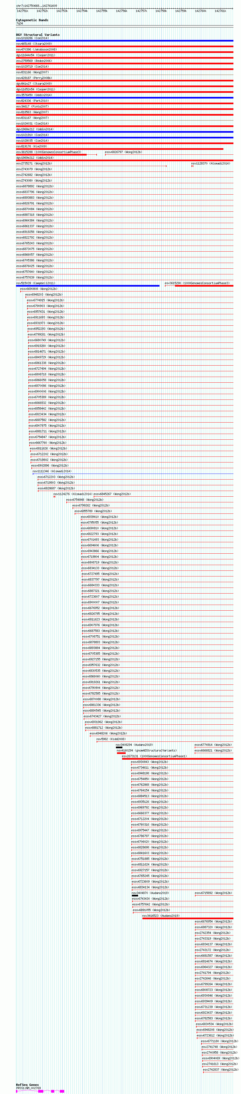Click the red bar of nsv3416523
Viewport: 241px width, 1094px height.
188,919
